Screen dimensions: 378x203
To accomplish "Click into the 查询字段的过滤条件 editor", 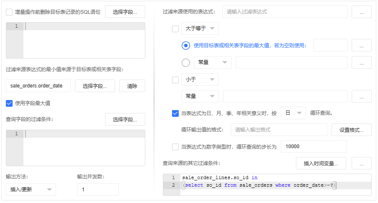I will point(75,148).
